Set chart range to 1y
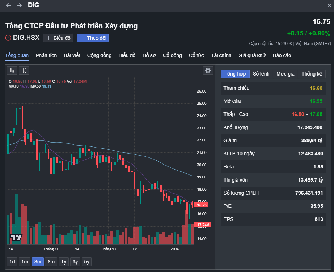Viewport: 334px width, 272px height. pos(64,262)
